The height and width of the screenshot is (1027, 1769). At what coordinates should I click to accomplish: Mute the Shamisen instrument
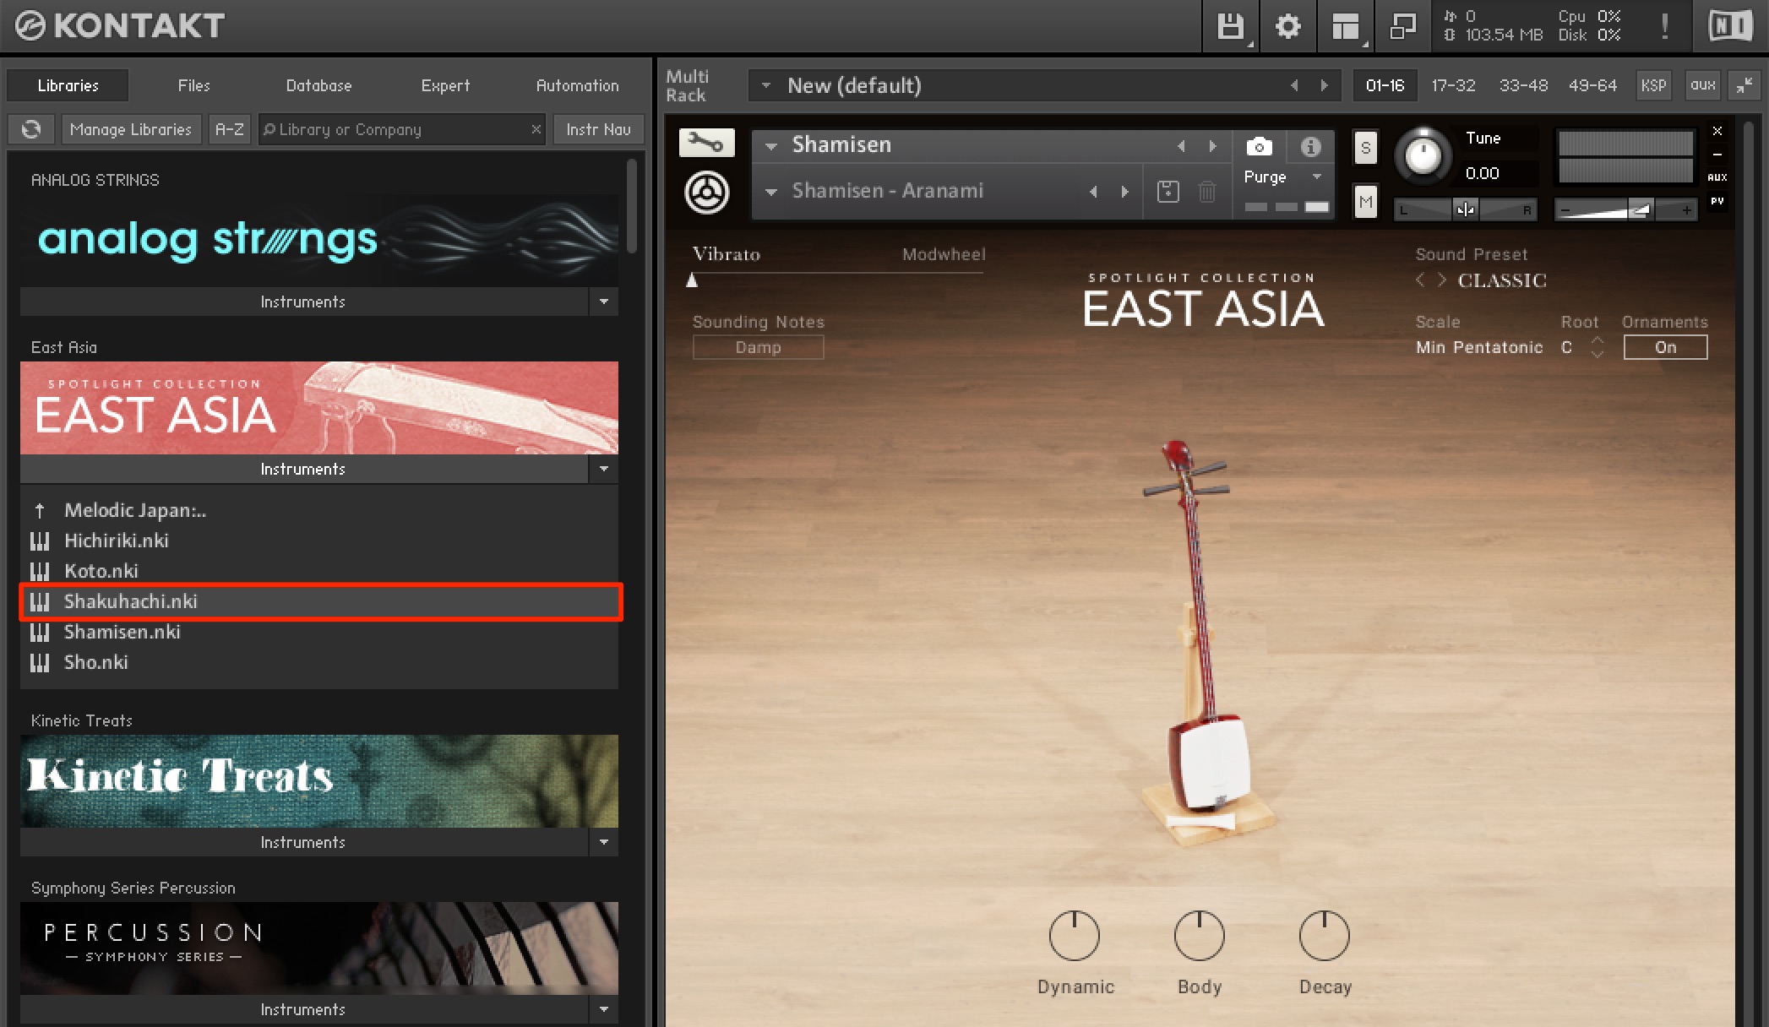1365,202
